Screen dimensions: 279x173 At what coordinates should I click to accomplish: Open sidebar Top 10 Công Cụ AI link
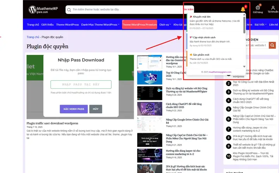coord(253,83)
